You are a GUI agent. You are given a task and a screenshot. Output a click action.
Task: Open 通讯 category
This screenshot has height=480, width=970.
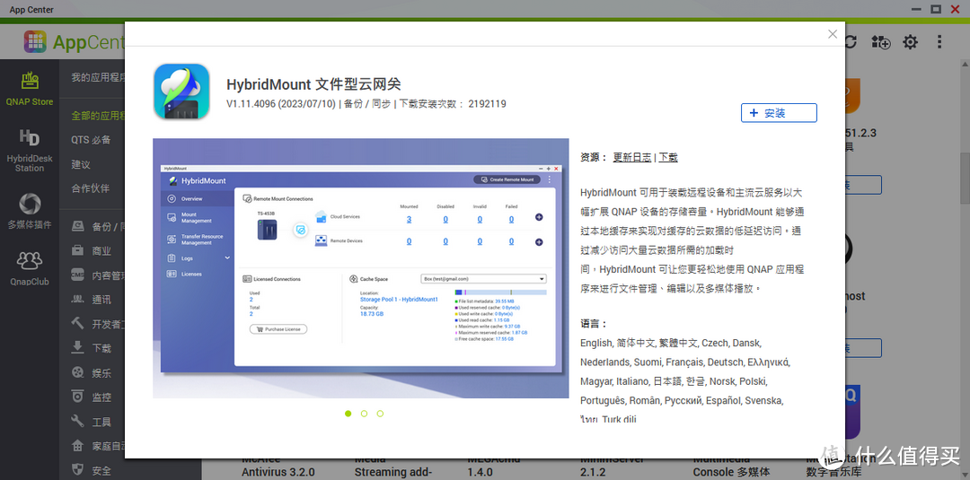[x=92, y=300]
